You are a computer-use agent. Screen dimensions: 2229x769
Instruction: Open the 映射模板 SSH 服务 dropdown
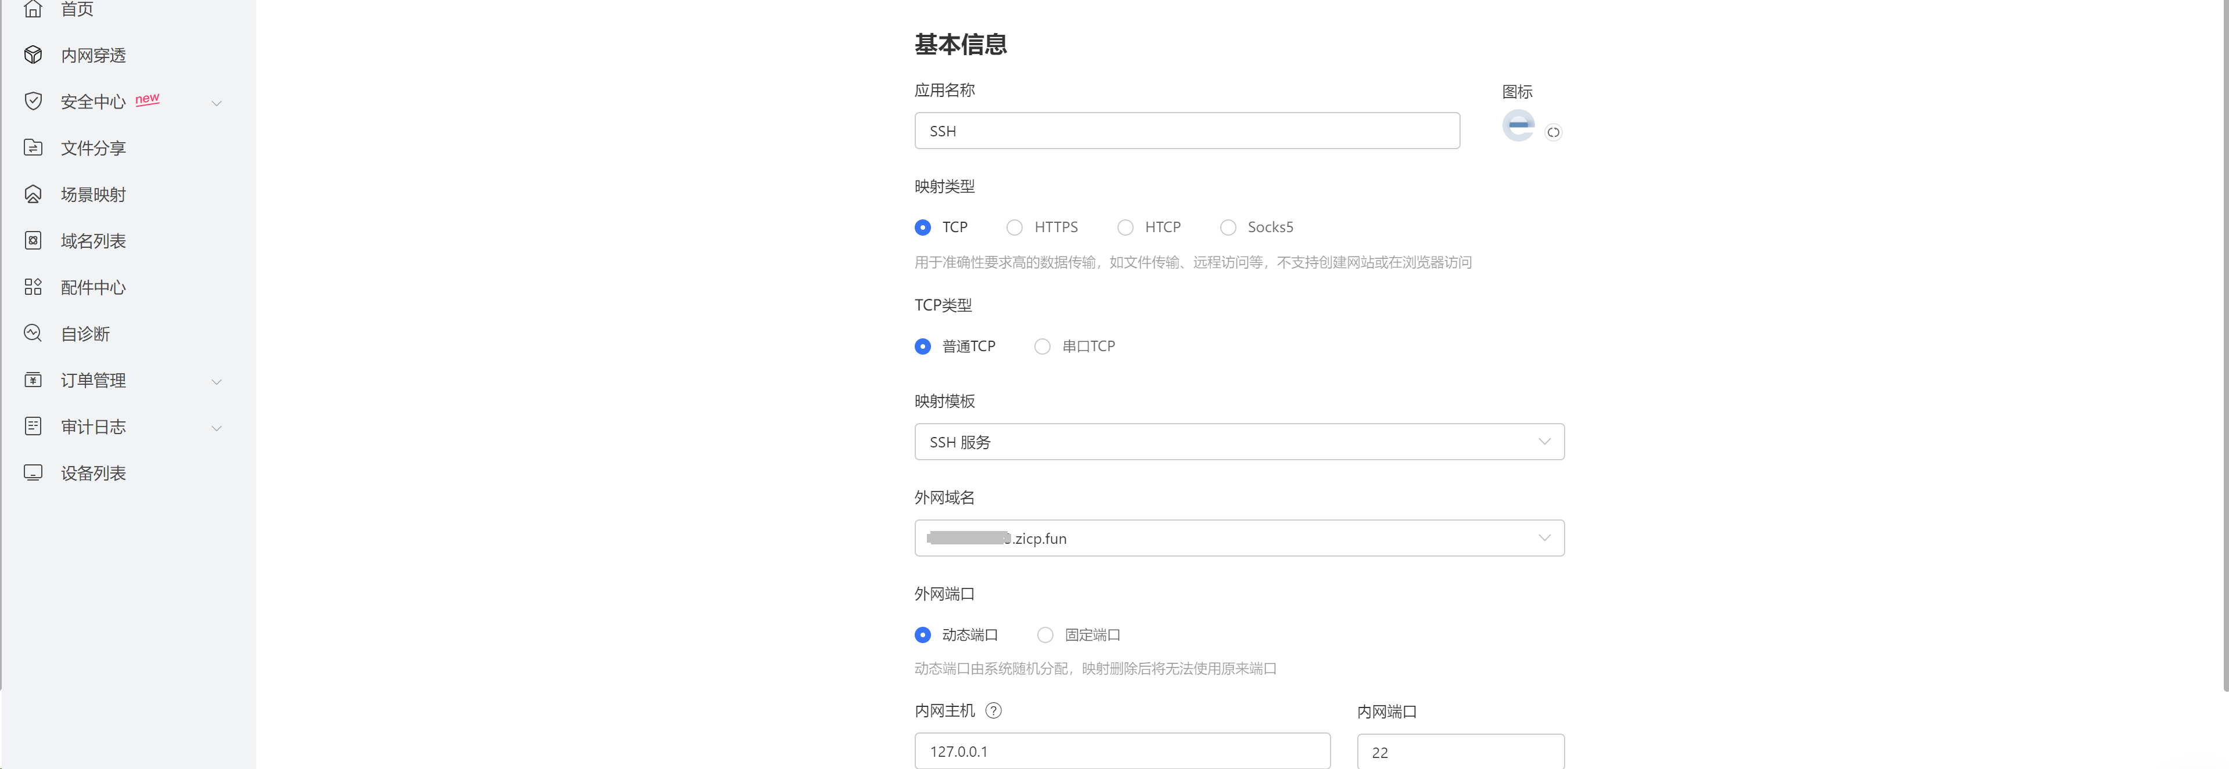(x=1239, y=441)
